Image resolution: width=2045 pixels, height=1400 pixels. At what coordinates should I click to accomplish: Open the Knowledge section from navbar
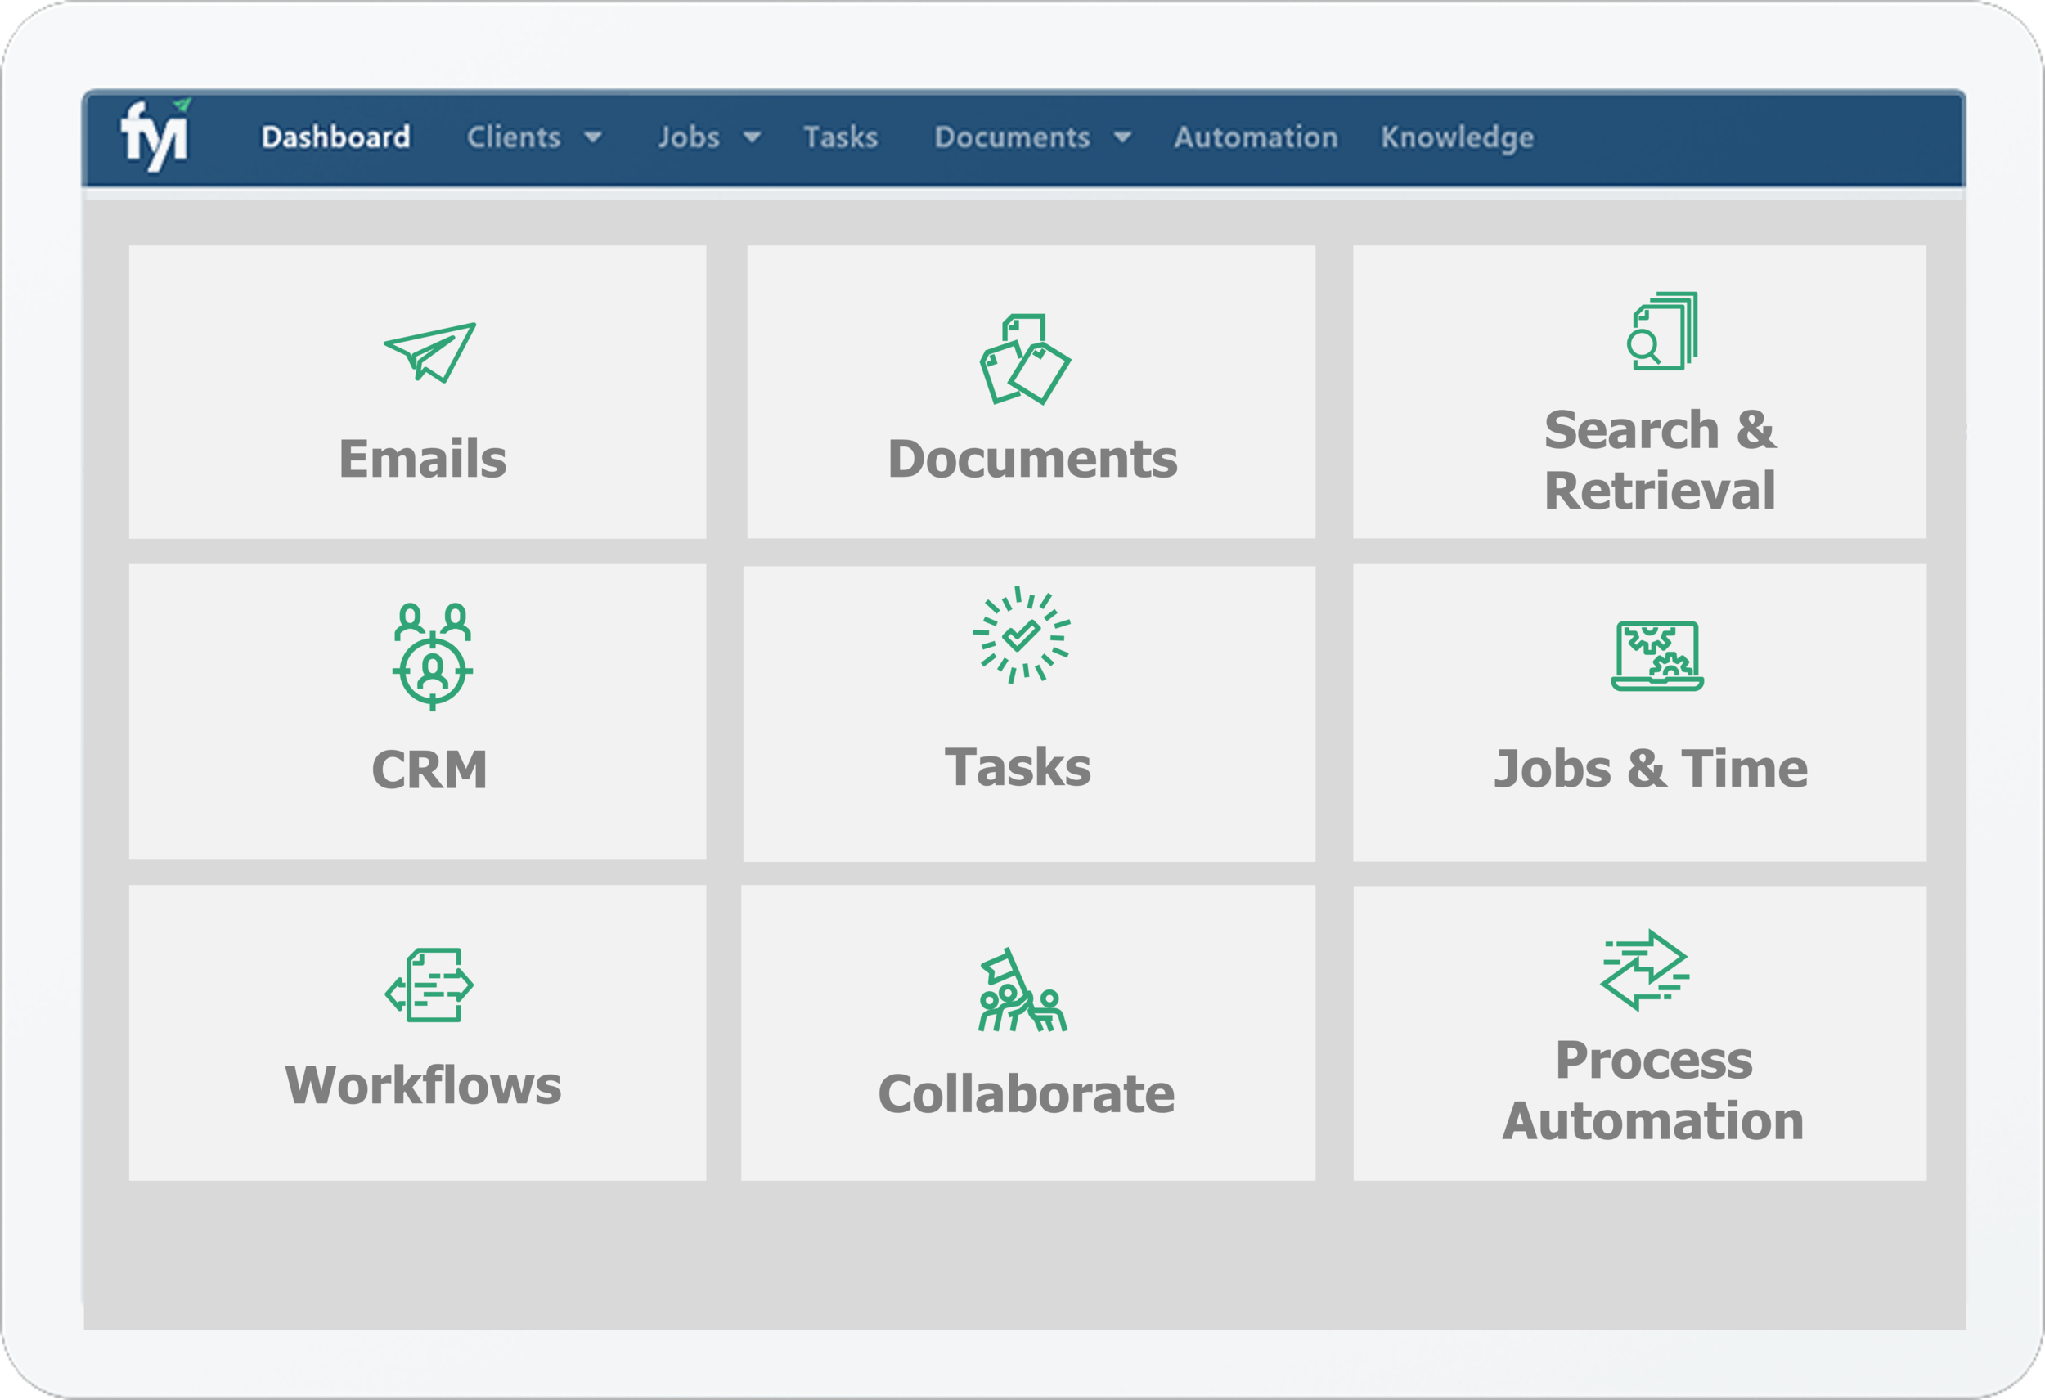pyautogui.click(x=1455, y=137)
